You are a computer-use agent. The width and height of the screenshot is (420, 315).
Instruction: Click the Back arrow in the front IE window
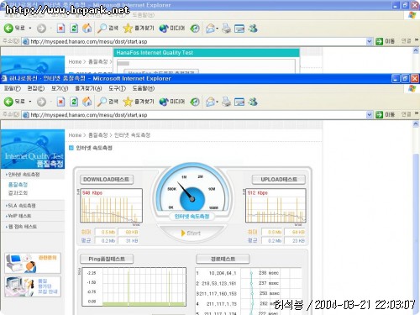(8, 102)
